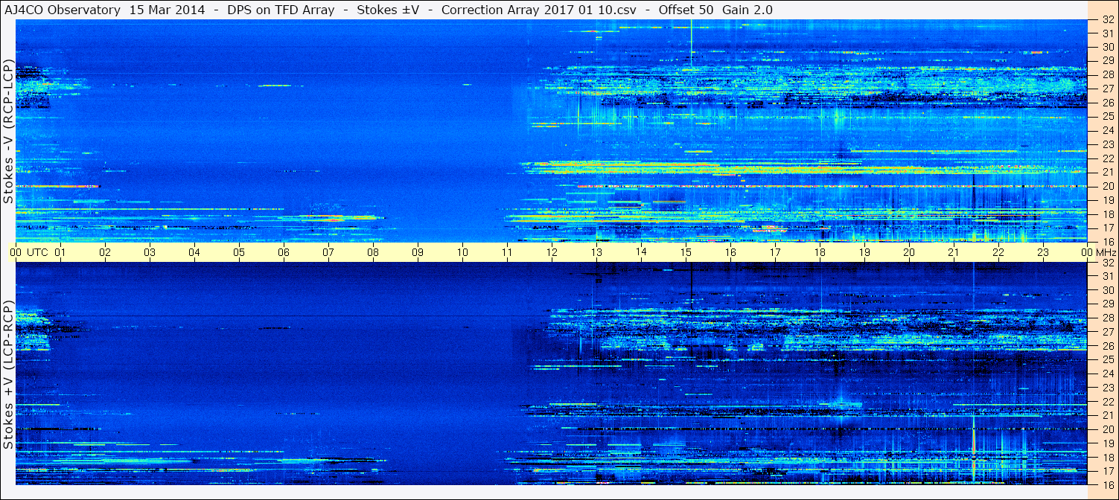This screenshot has height=500, width=1119.
Task: Click the "Stokes -V (RCP-LCP)" axis label
Action: [8, 131]
